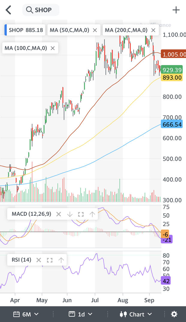
Task: Tap the MA (200,C,MA,0) label
Action: [126, 30]
